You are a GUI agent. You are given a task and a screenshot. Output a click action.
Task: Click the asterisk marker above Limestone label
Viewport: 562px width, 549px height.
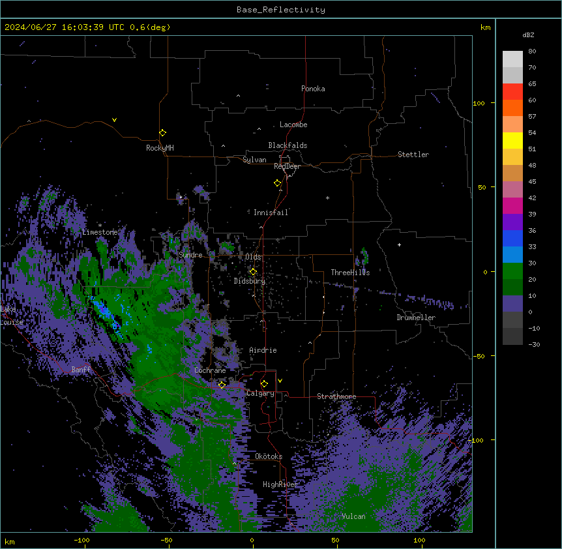(x=100, y=226)
